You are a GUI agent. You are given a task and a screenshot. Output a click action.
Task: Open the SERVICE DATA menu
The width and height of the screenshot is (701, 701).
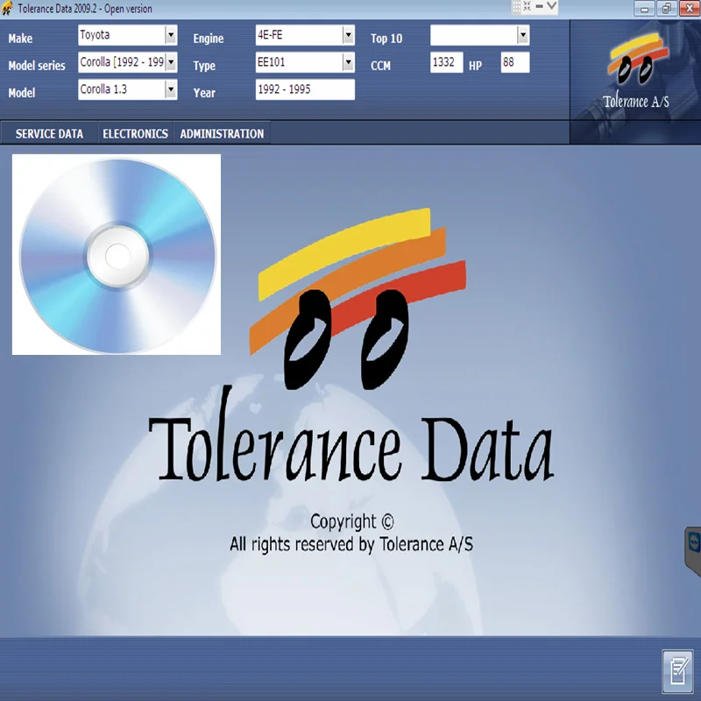(49, 134)
